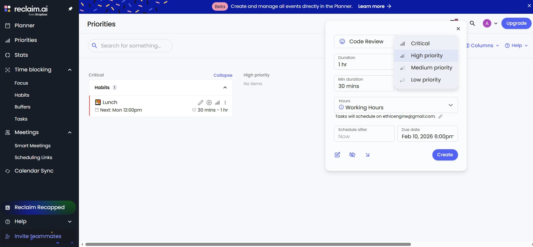The width and height of the screenshot is (533, 247).
Task: Toggle the crossed-eye visibility icon in dialog
Action: pyautogui.click(x=352, y=155)
